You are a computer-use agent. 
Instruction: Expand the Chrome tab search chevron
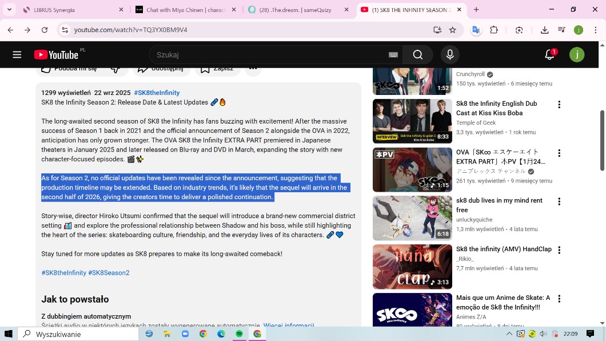pyautogui.click(x=9, y=10)
